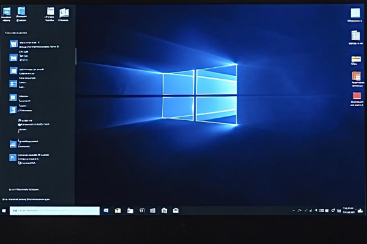This screenshot has height=244, width=367.
Task: Select the red desktop icon on the right
Action: coord(357,96)
